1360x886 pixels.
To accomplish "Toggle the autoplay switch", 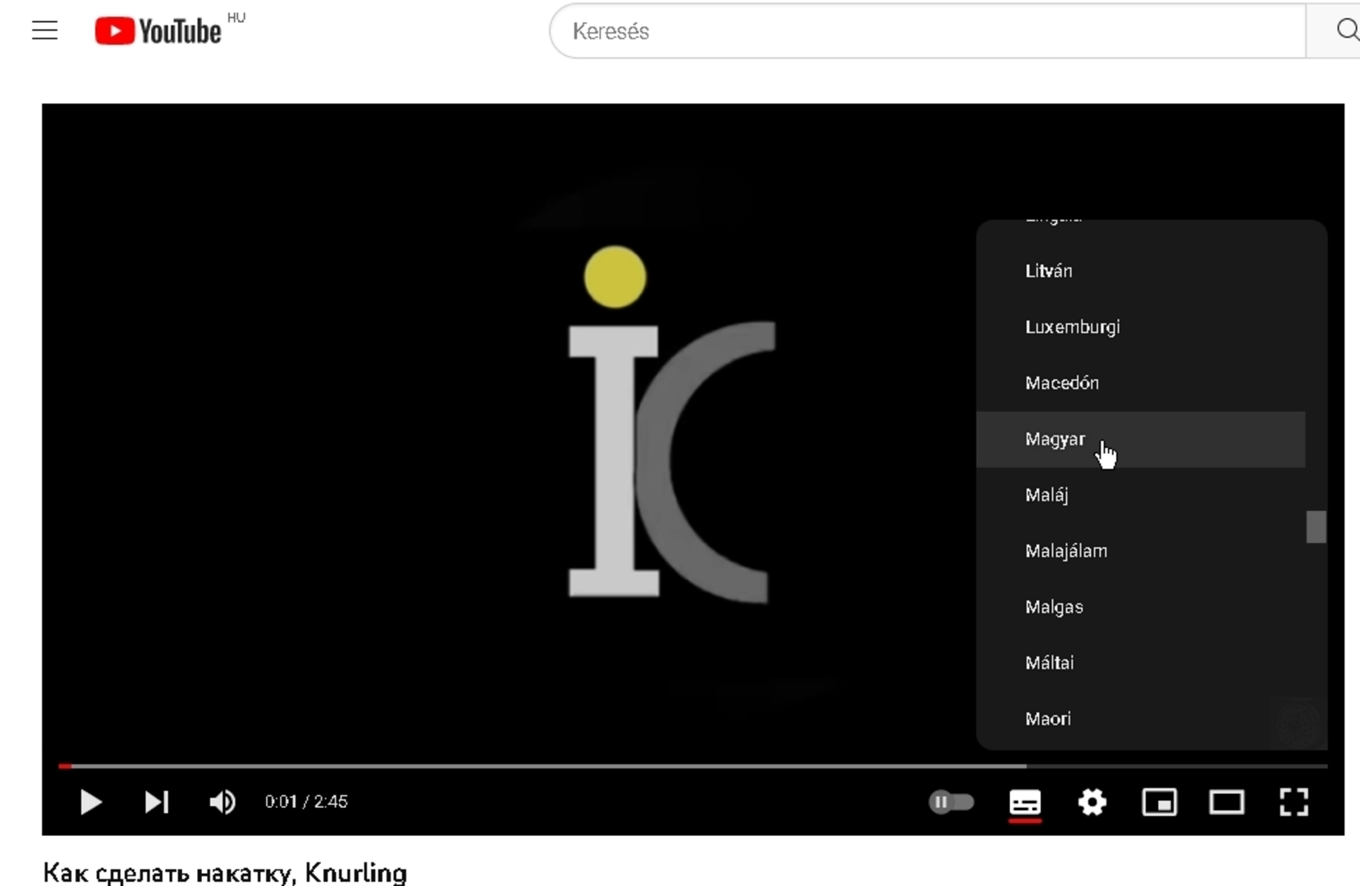I will 950,802.
